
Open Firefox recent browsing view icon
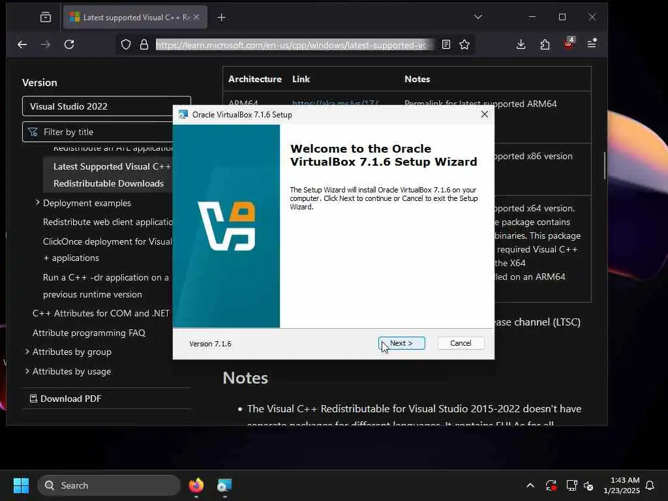coord(46,18)
